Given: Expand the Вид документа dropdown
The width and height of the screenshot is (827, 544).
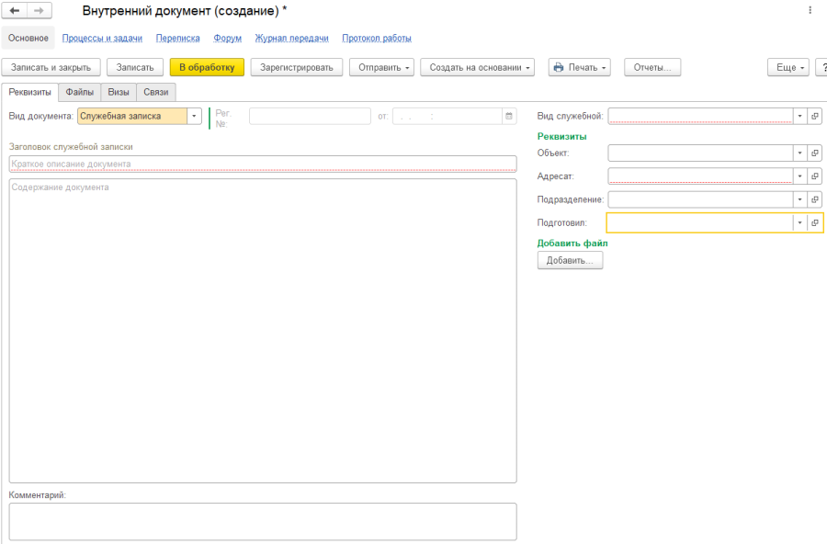Looking at the screenshot, I should 194,116.
